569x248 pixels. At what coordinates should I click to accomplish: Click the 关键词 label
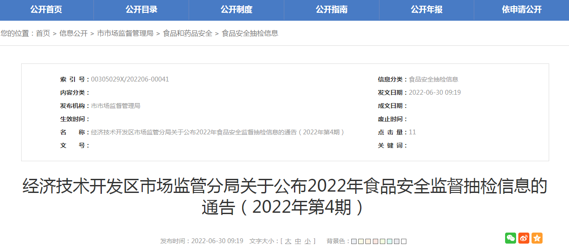392,145
